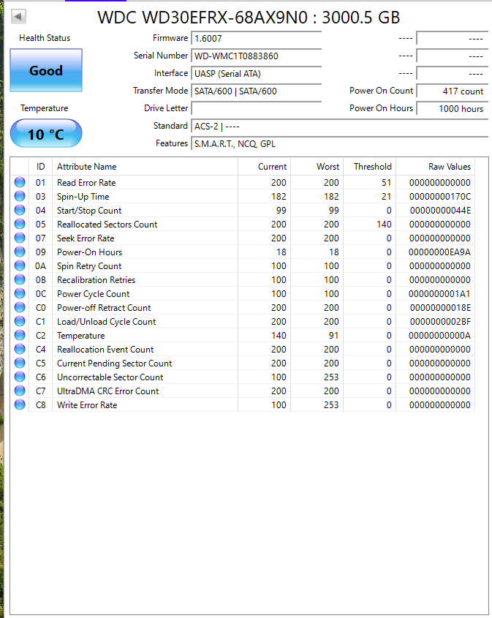The width and height of the screenshot is (492, 618).
Task: Click the Current column header
Action: tap(265, 166)
